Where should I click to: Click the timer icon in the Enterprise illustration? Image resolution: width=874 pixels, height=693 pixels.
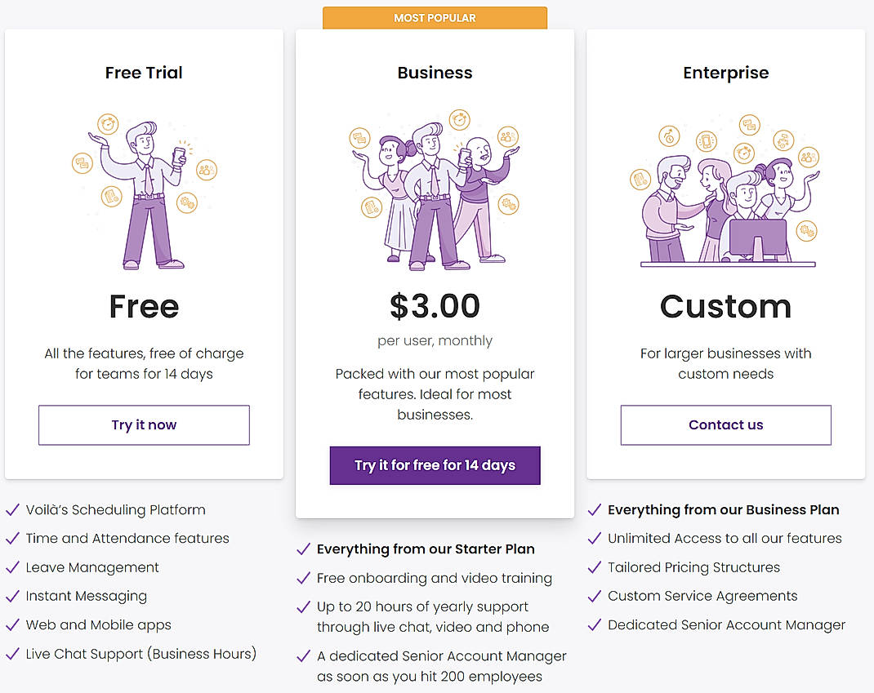[x=743, y=153]
